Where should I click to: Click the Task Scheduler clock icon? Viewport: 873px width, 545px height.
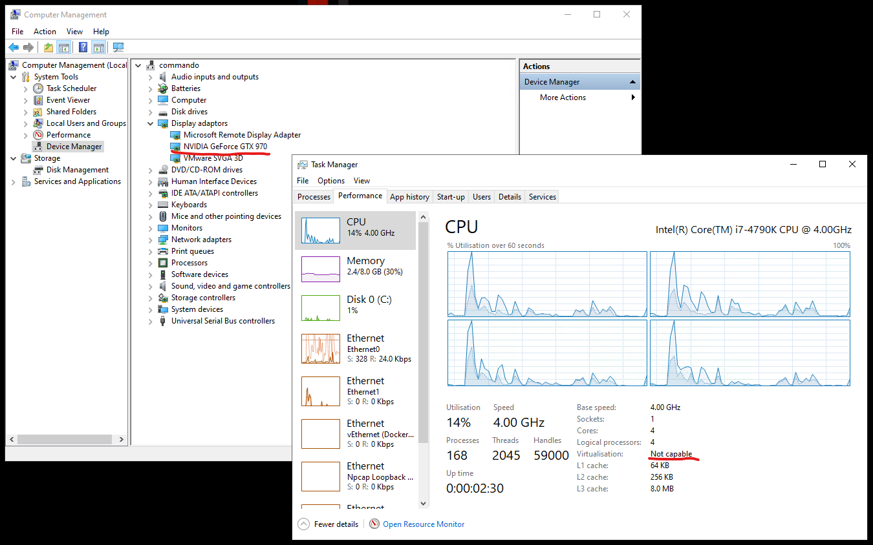pos(38,88)
